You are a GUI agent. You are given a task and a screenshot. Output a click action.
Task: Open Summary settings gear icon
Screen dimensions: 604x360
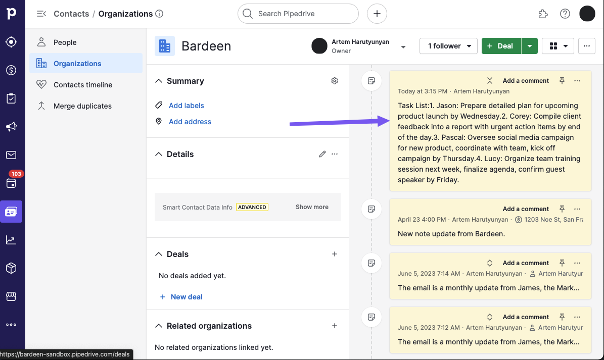pyautogui.click(x=335, y=81)
